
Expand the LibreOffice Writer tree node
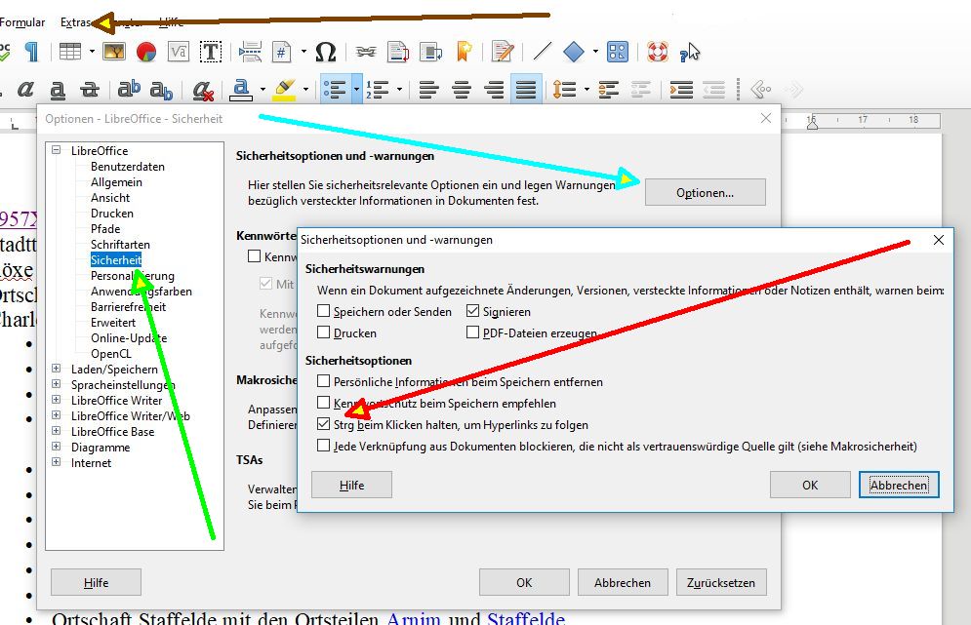point(57,399)
